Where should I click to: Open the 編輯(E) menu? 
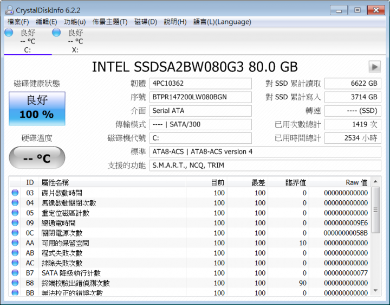(x=46, y=22)
